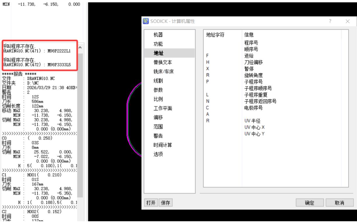
Task: Open the 工作平面 settings
Action: coord(163,108)
